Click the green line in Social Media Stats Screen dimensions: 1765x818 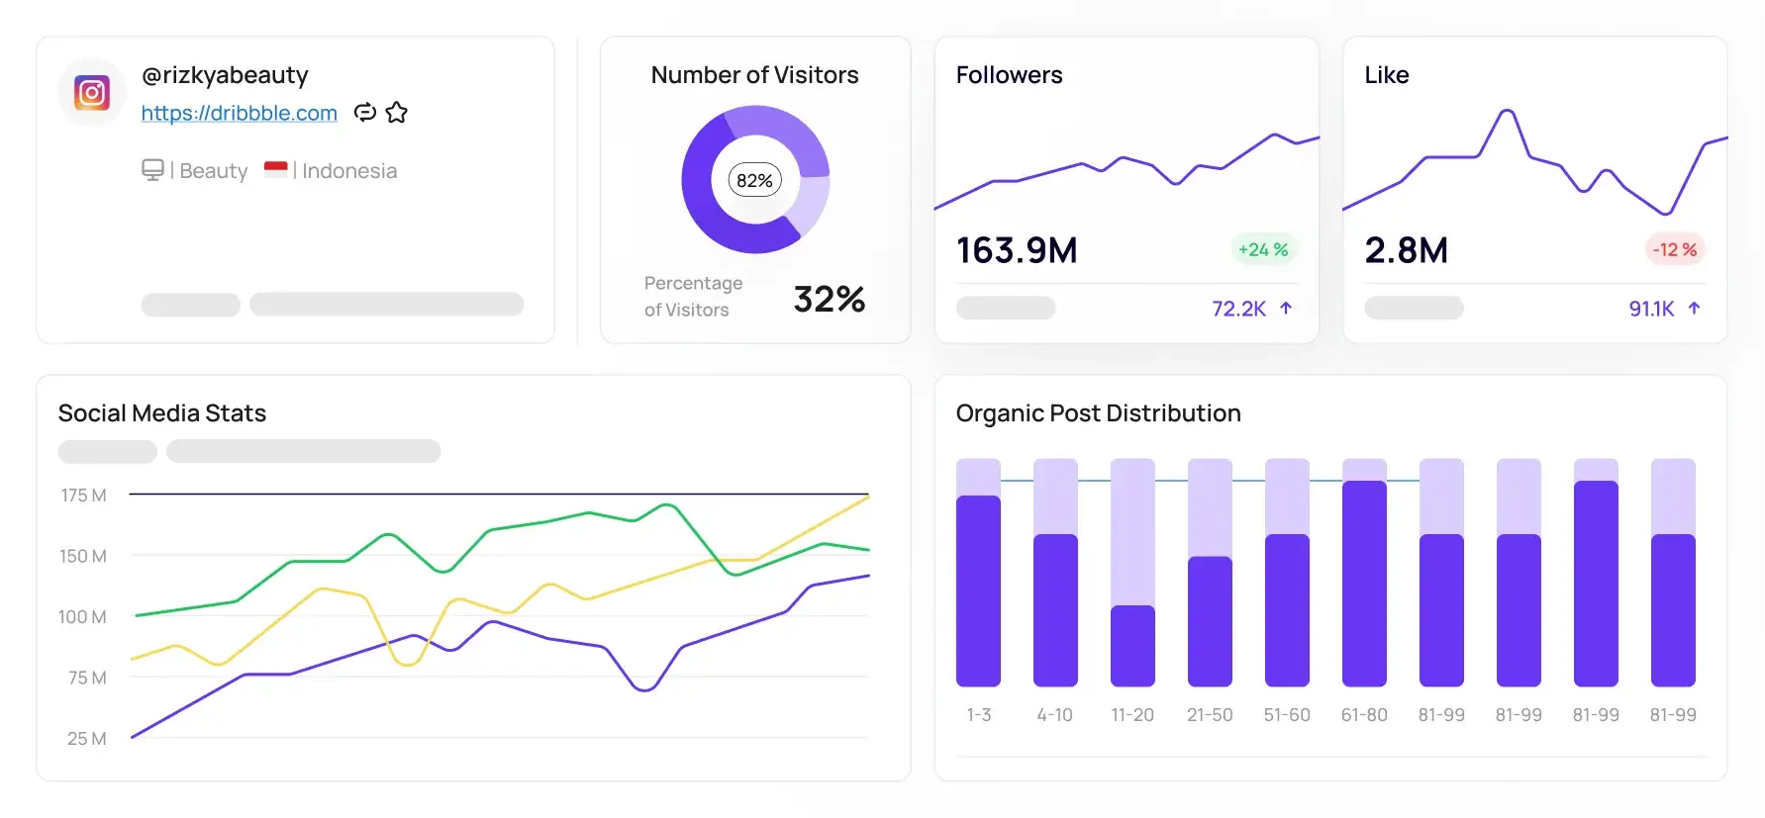(x=503, y=560)
